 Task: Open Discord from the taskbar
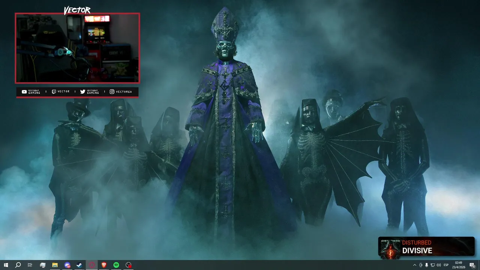pos(67,265)
